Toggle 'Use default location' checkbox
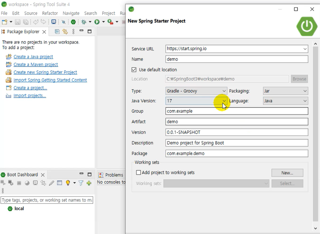Screen dimensions: 320x234 click(x=134, y=70)
